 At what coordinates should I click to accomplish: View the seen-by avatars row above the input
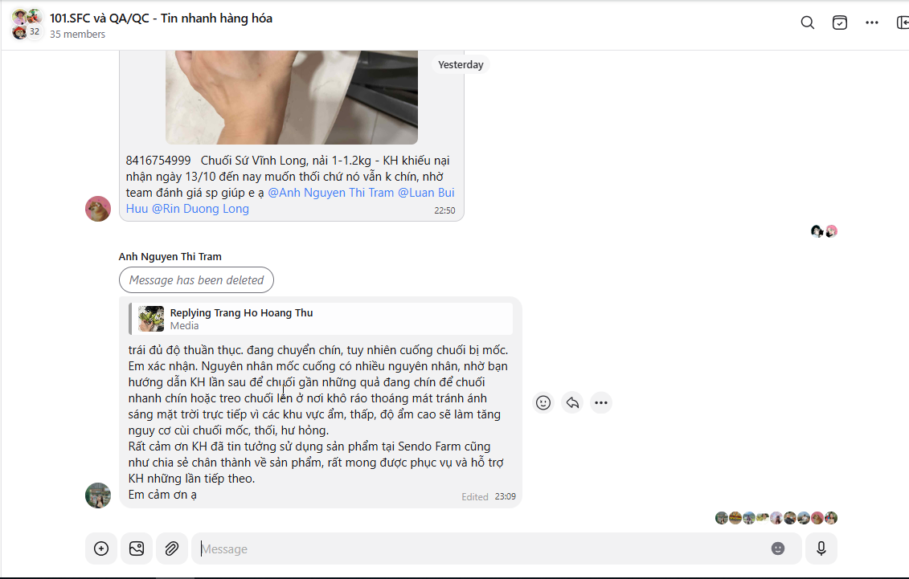click(x=776, y=518)
